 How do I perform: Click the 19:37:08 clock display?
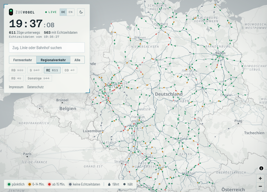[32, 24]
